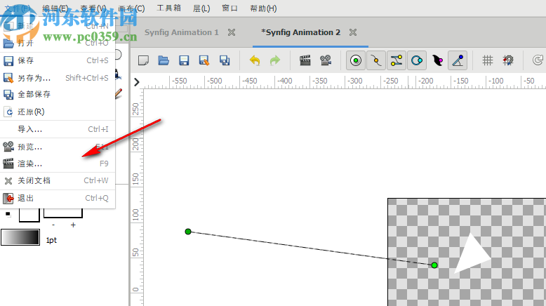Switch to Synfig Animation 1 tab
546x306 pixels.
(x=182, y=32)
